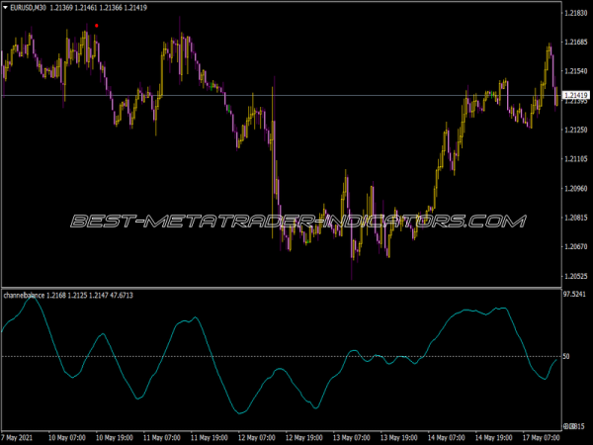Click the triangle arrow before EURUSD,M30

pos(5,9)
